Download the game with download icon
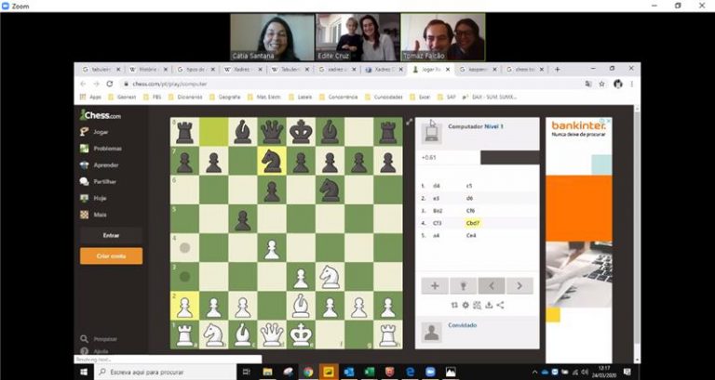 point(489,305)
